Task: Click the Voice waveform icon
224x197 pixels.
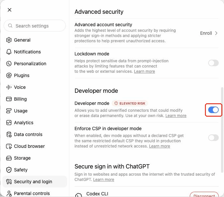Action: 9,87
